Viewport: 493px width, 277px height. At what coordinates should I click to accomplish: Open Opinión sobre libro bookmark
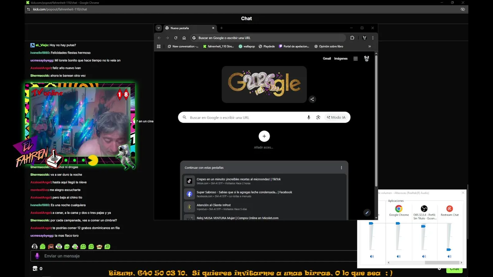click(329, 46)
